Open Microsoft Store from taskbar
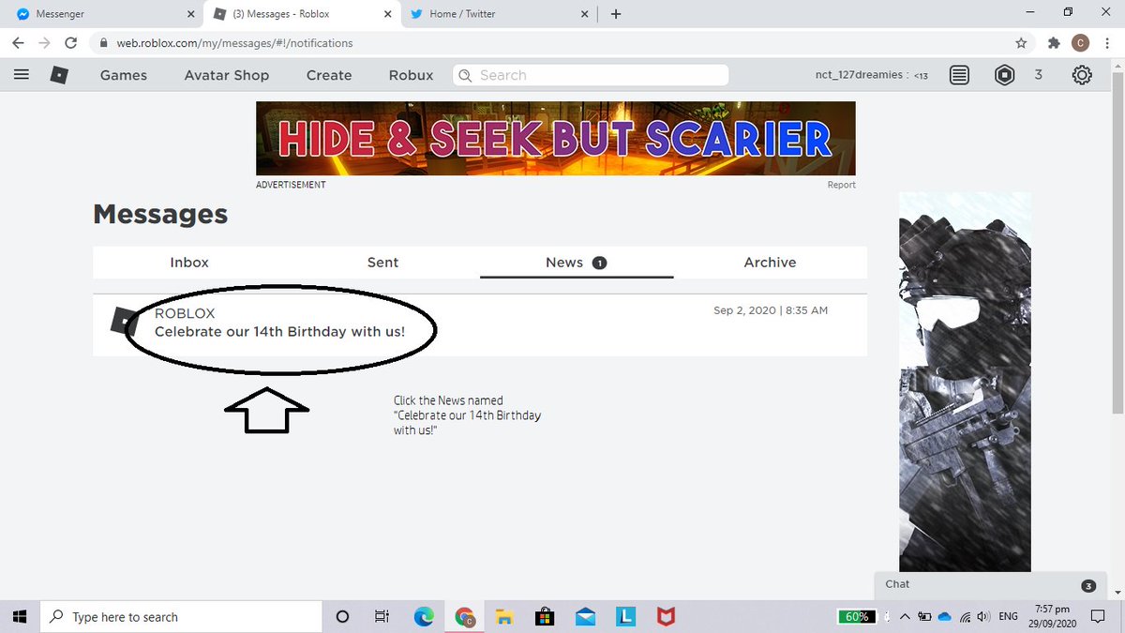Screen dimensions: 1125x633 (545, 616)
